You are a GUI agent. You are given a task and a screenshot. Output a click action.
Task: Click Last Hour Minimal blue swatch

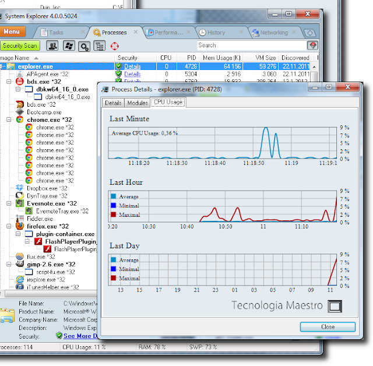tap(114, 205)
